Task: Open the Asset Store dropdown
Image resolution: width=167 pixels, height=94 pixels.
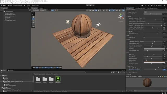Action: [x=17, y=5]
